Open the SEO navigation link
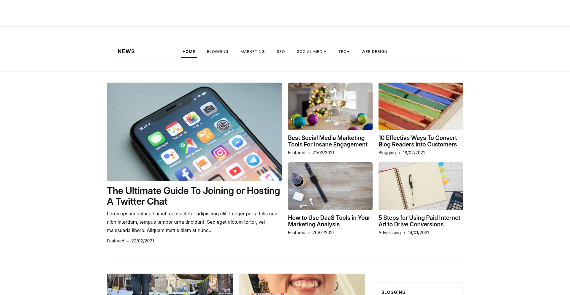570x295 pixels. 281,52
